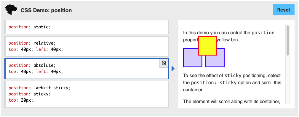
Task: Choose the position: sticky example block
Action: pyautogui.click(x=87, y=94)
